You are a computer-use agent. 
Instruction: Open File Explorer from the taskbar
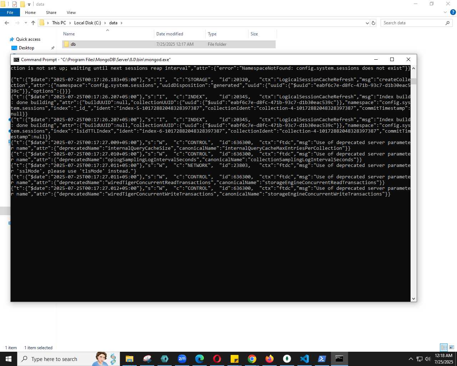point(129,359)
